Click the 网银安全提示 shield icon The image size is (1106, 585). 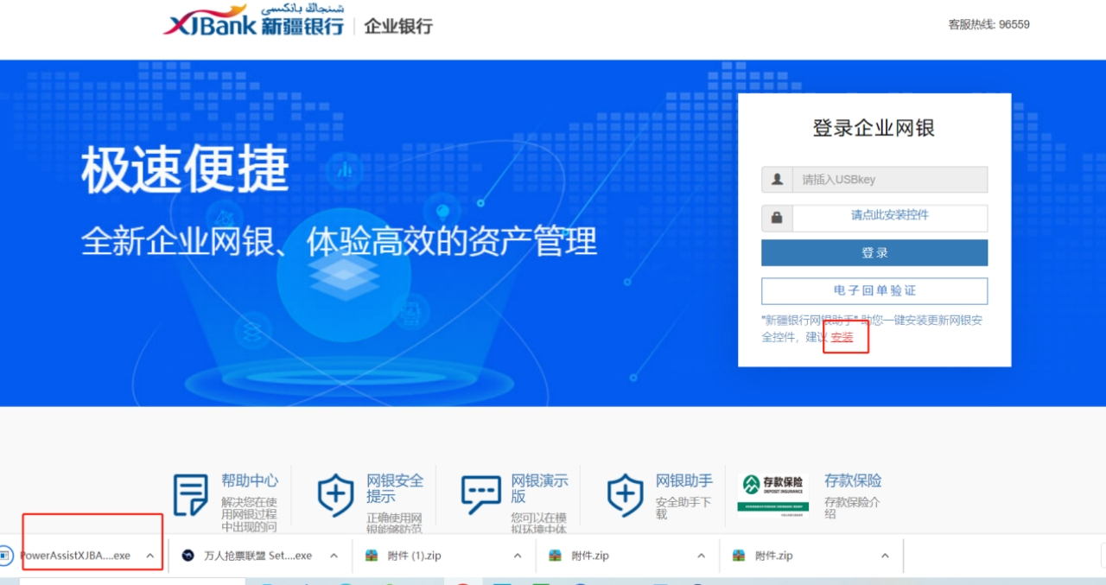coord(335,494)
